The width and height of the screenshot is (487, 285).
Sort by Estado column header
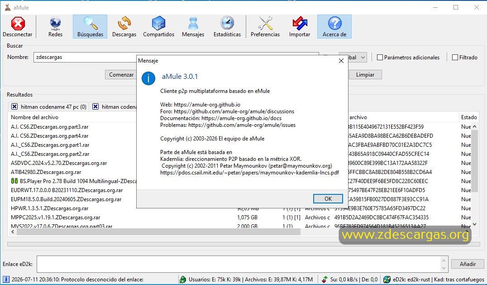(469, 117)
